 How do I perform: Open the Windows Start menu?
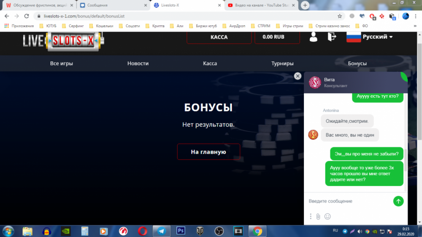[x=8, y=231]
